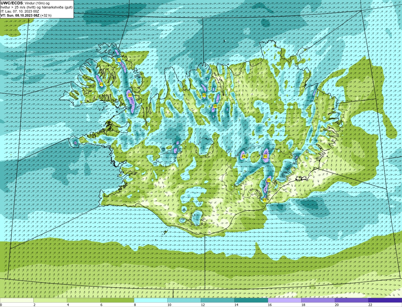Viewport: 402px width, 307px height.
Task: Click the legend scale value 8
Action: [x=135, y=305]
